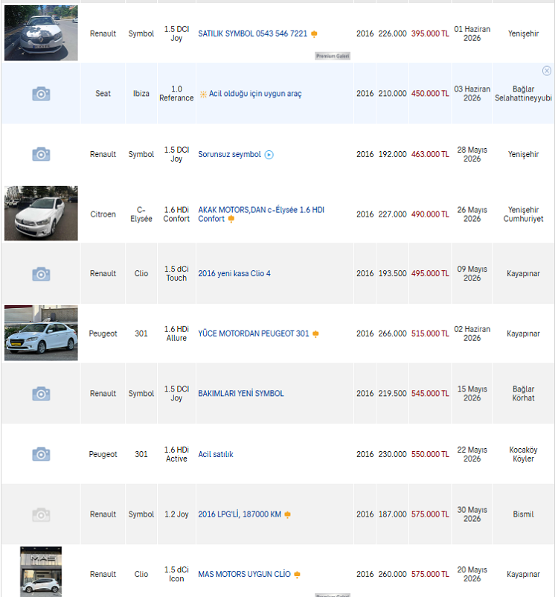Click the orange badge next to SATILIK SYMBOL
558x597 pixels.
click(x=314, y=34)
